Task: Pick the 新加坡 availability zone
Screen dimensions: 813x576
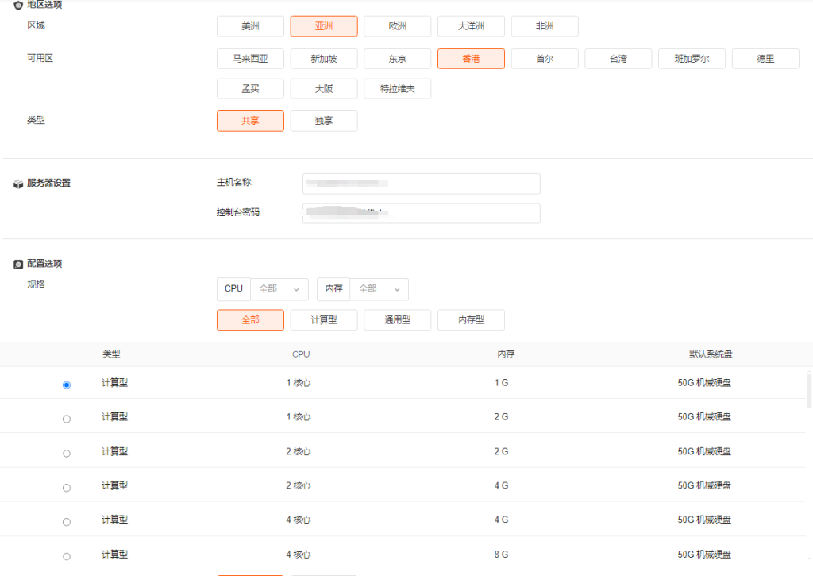Action: 324,59
